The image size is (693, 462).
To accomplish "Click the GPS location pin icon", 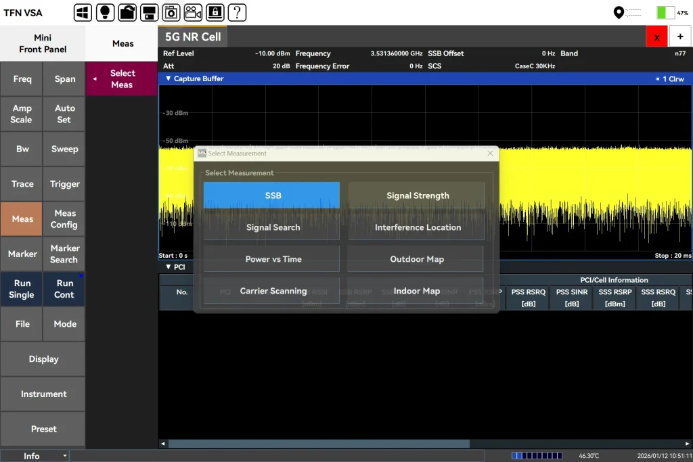I will (618, 13).
